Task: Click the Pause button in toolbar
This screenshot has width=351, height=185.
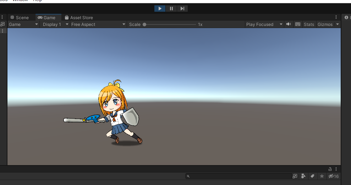Action: (171, 9)
